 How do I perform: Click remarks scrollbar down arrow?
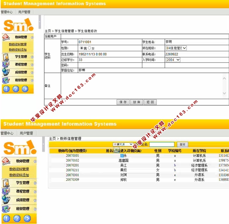[224, 93]
